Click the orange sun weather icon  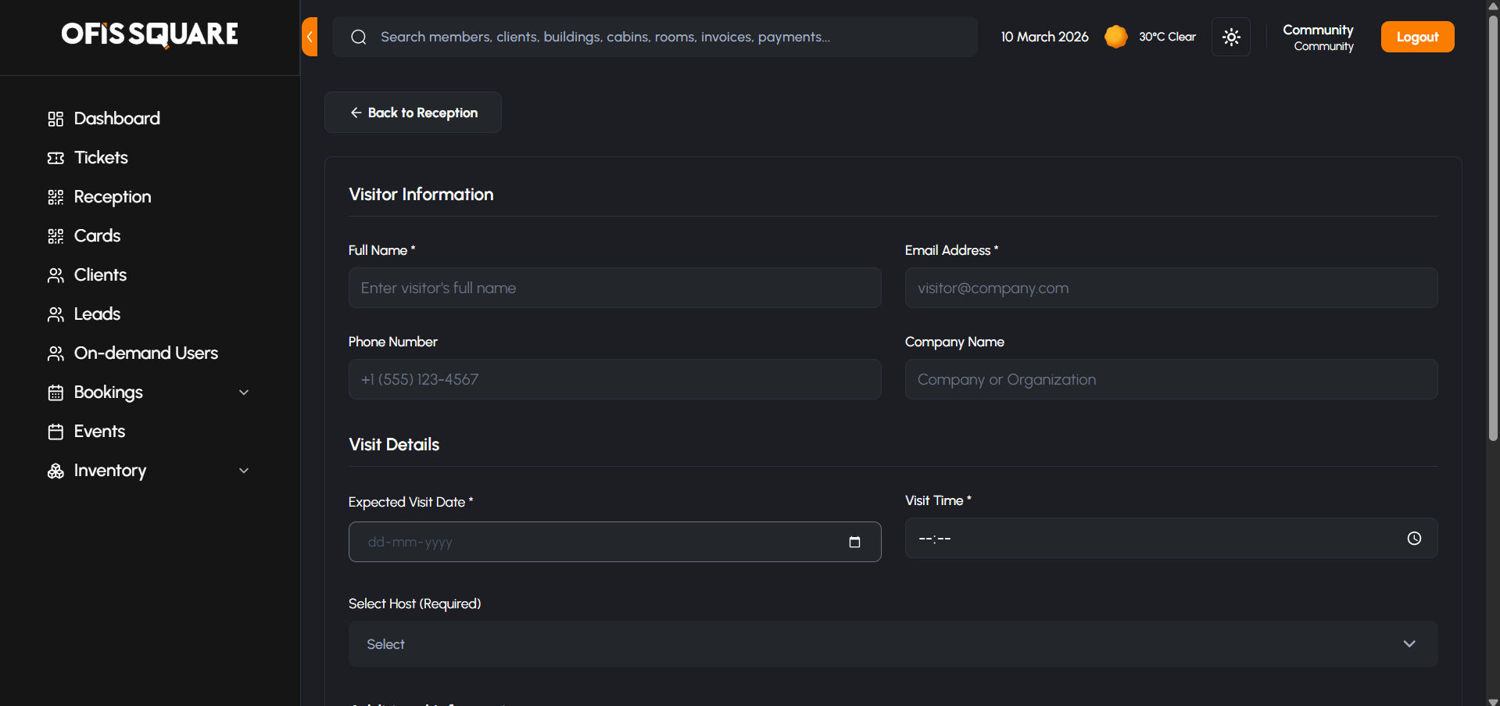pyautogui.click(x=1115, y=37)
